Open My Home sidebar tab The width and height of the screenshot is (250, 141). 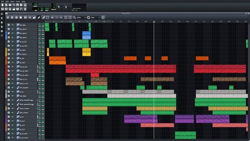(x=2, y=31)
